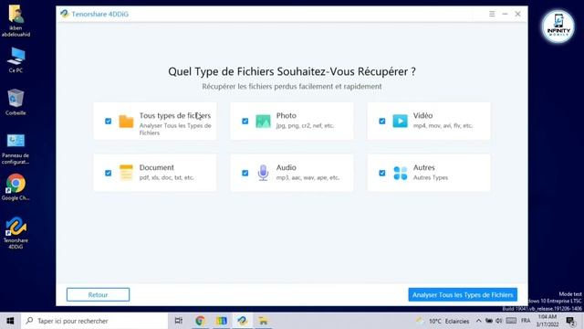Viewport: 584px width, 329px height.
Task: Click the volume speaker icon
Action: click(x=499, y=321)
